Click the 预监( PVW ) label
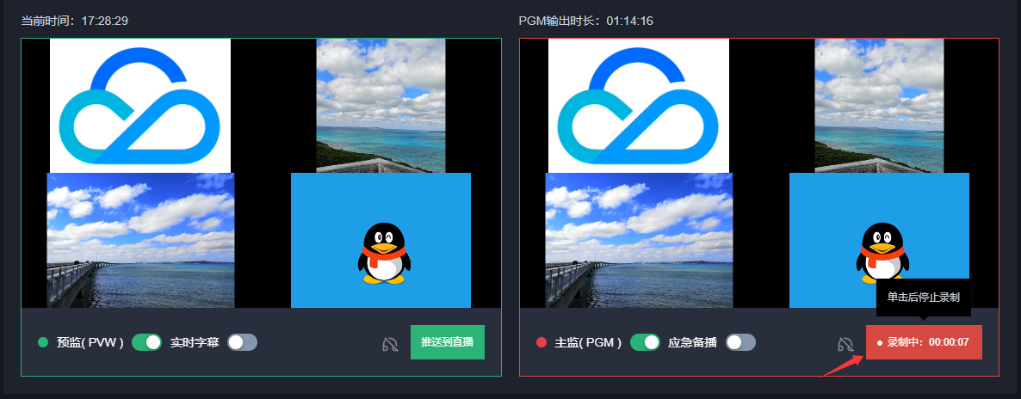The width and height of the screenshot is (1021, 399). point(90,342)
